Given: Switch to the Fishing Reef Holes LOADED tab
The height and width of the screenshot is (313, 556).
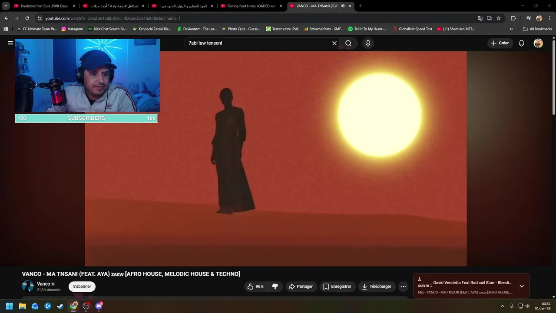Looking at the screenshot, I should [x=251, y=6].
